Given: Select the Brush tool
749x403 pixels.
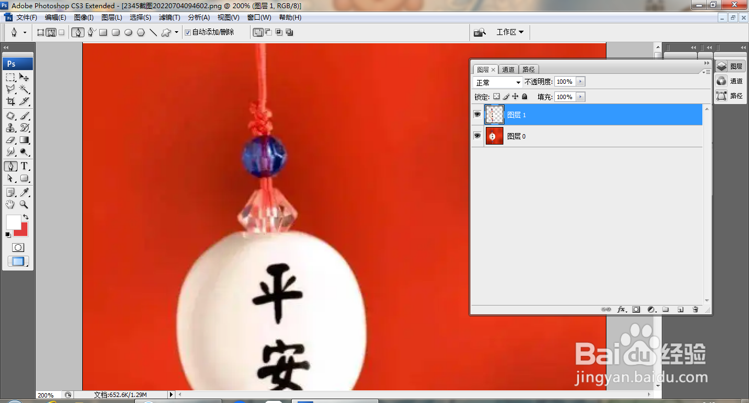Looking at the screenshot, I should pos(24,116).
